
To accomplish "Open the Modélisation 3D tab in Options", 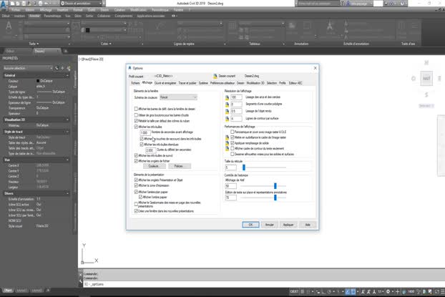I will pyautogui.click(x=255, y=83).
